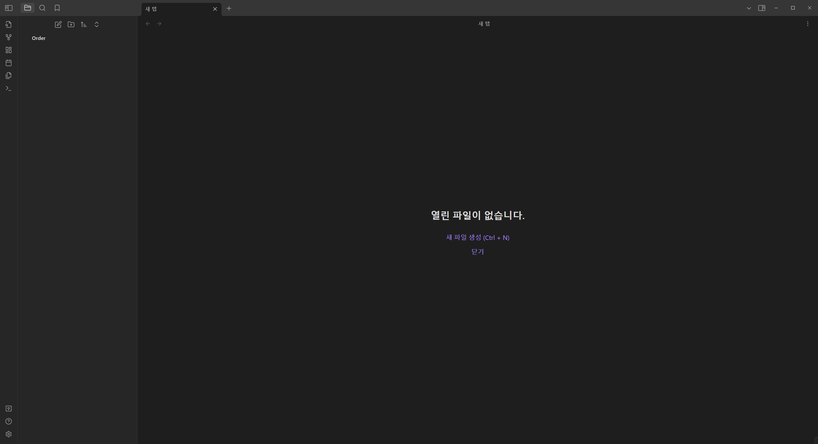Click new note icon in file explorer

[x=58, y=25]
